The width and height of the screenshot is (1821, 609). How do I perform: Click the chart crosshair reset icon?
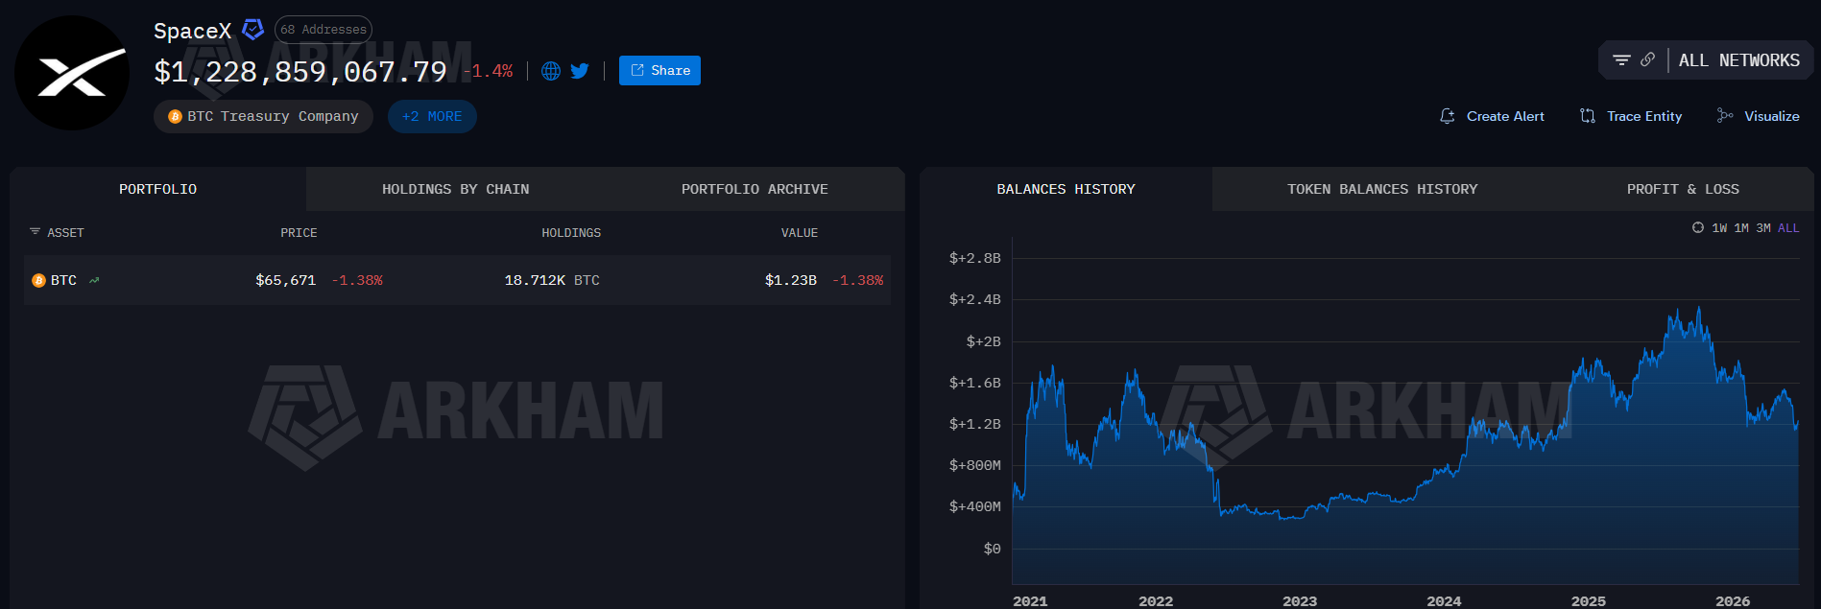pyautogui.click(x=1698, y=227)
